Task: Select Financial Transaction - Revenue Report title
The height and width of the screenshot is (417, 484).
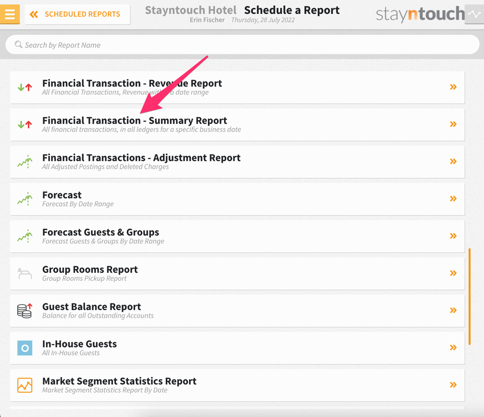Action: pyautogui.click(x=132, y=83)
